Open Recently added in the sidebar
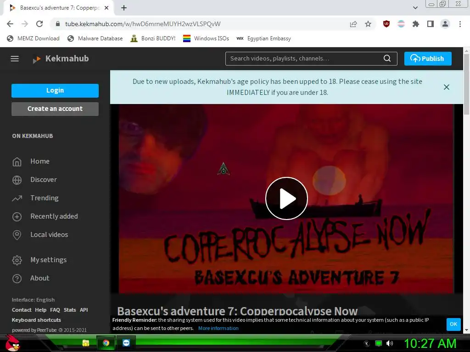This screenshot has height=352, width=470. point(54,216)
